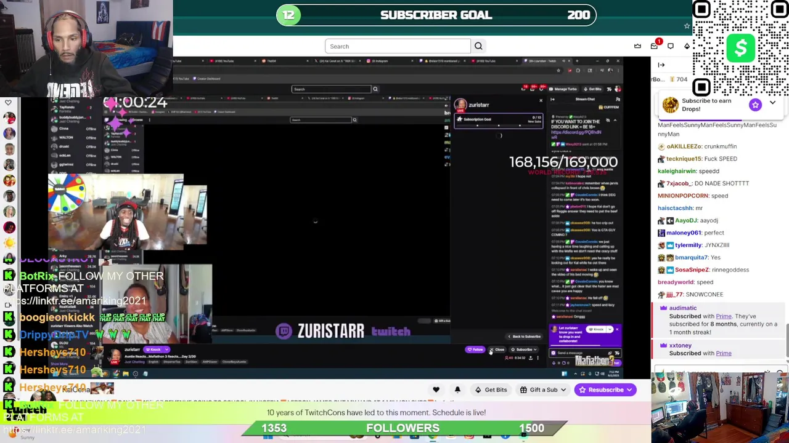Click the Prime crown icon by xxtoney
The width and height of the screenshot is (789, 443).
tap(663, 346)
